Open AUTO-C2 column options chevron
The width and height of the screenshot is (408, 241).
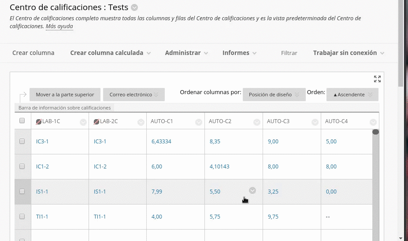coord(257,122)
